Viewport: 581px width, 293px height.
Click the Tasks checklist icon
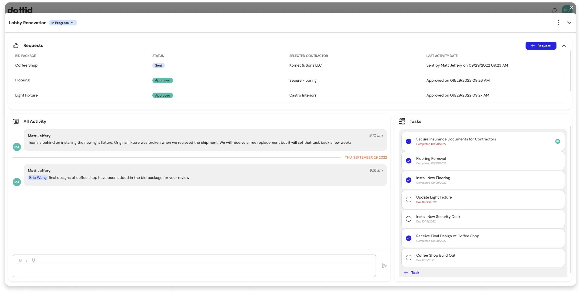click(402, 121)
